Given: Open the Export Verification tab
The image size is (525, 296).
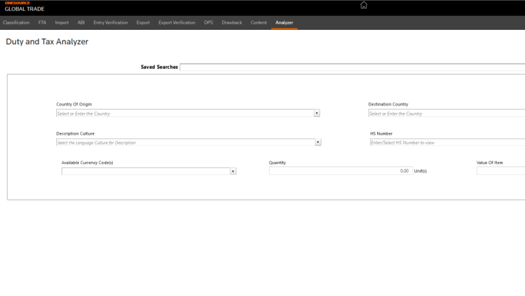Looking at the screenshot, I should 177,23.
